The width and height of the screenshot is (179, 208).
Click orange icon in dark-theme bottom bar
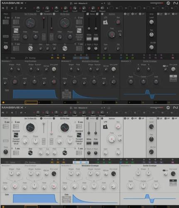(x=3, y=102)
